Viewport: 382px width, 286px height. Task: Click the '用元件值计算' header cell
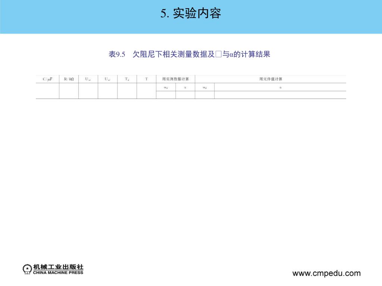(271, 79)
